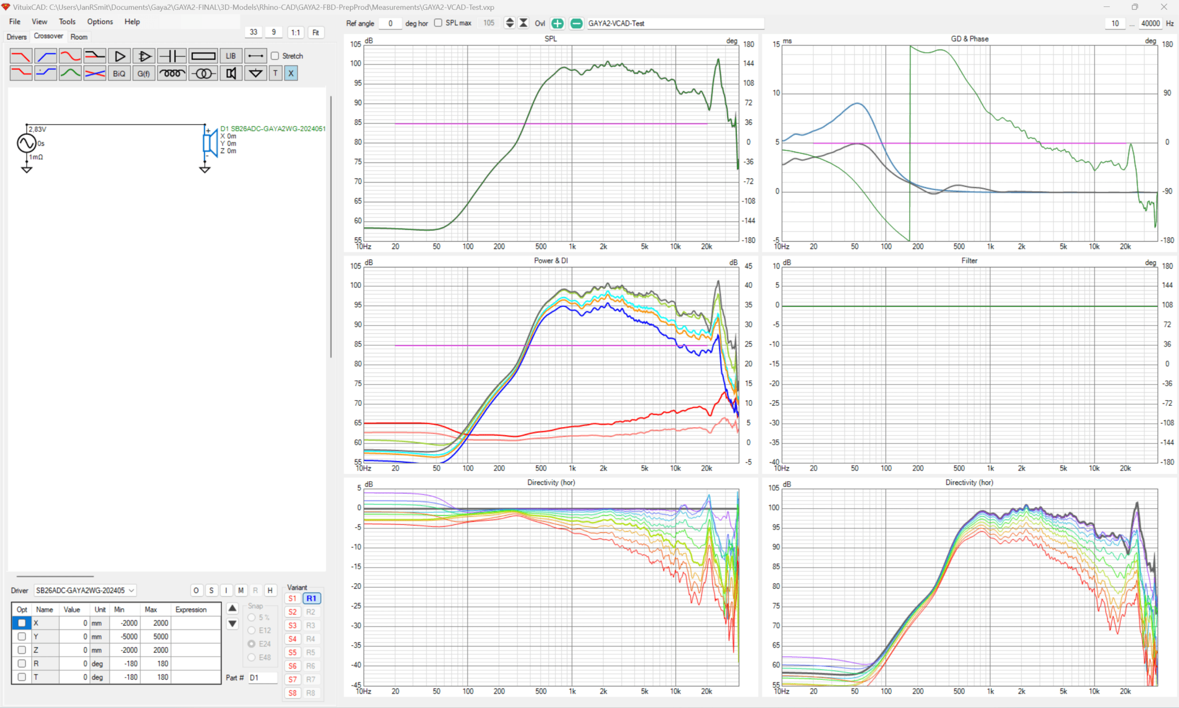Check the Opt box for parameter Y
This screenshot has width=1179, height=708.
pos(22,636)
